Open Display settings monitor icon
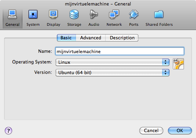The width and height of the screenshot is (196, 138). pos(53,14)
